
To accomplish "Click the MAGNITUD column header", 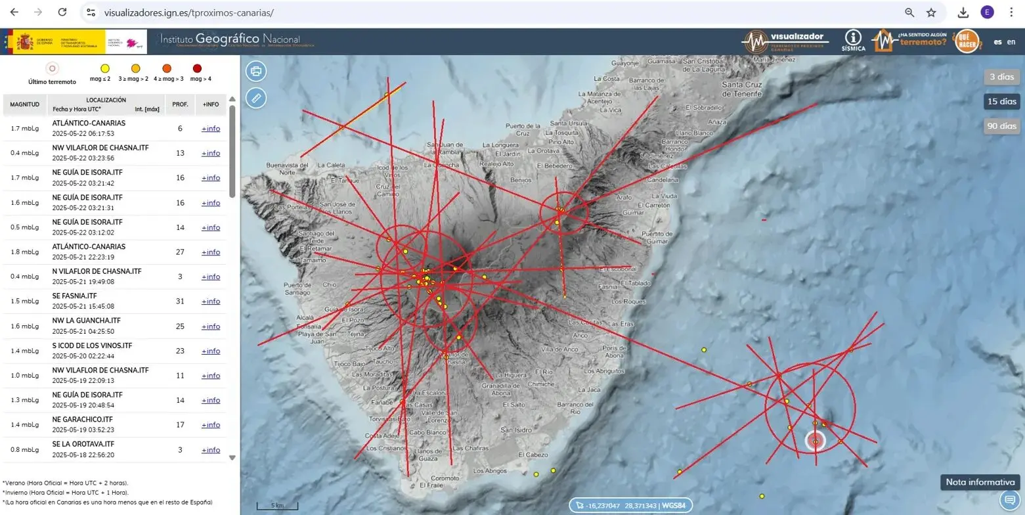I will [25, 104].
